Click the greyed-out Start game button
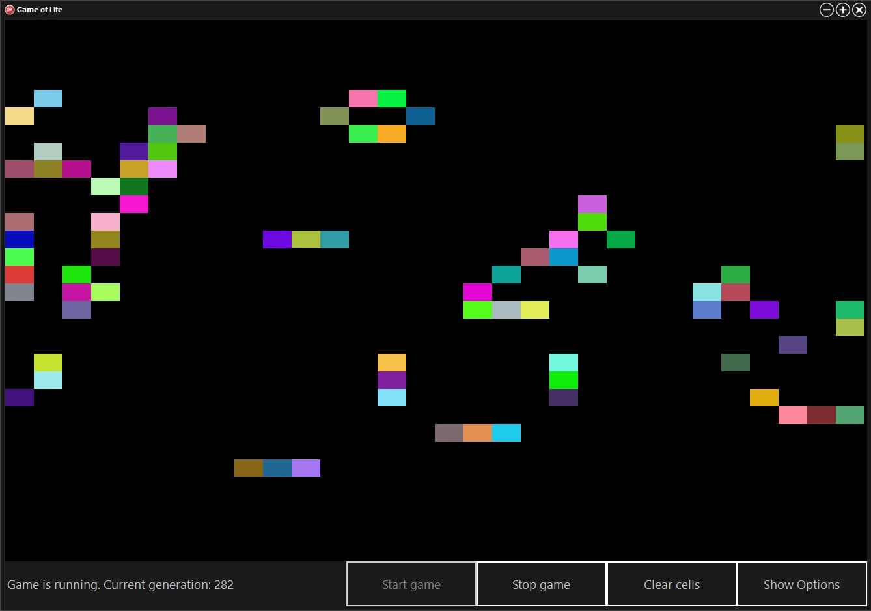871x611 pixels. pos(411,584)
